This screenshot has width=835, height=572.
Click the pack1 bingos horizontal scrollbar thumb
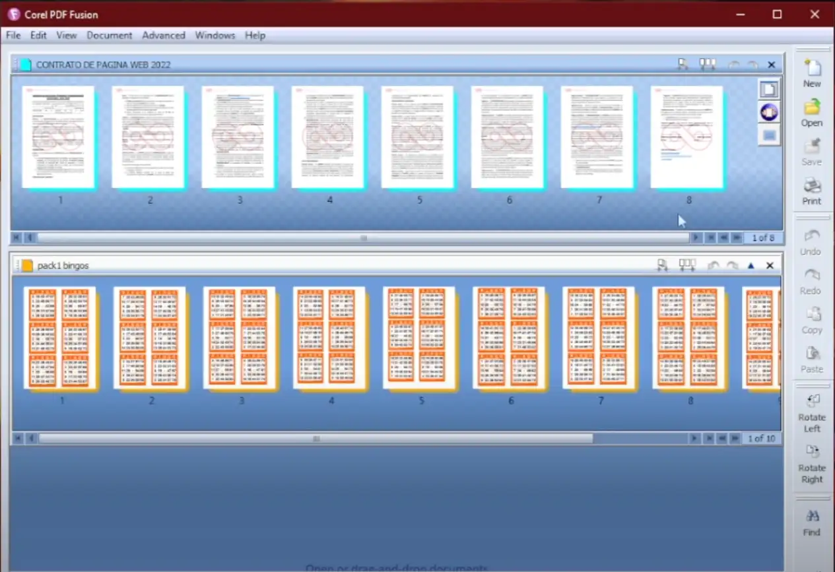tap(316, 439)
